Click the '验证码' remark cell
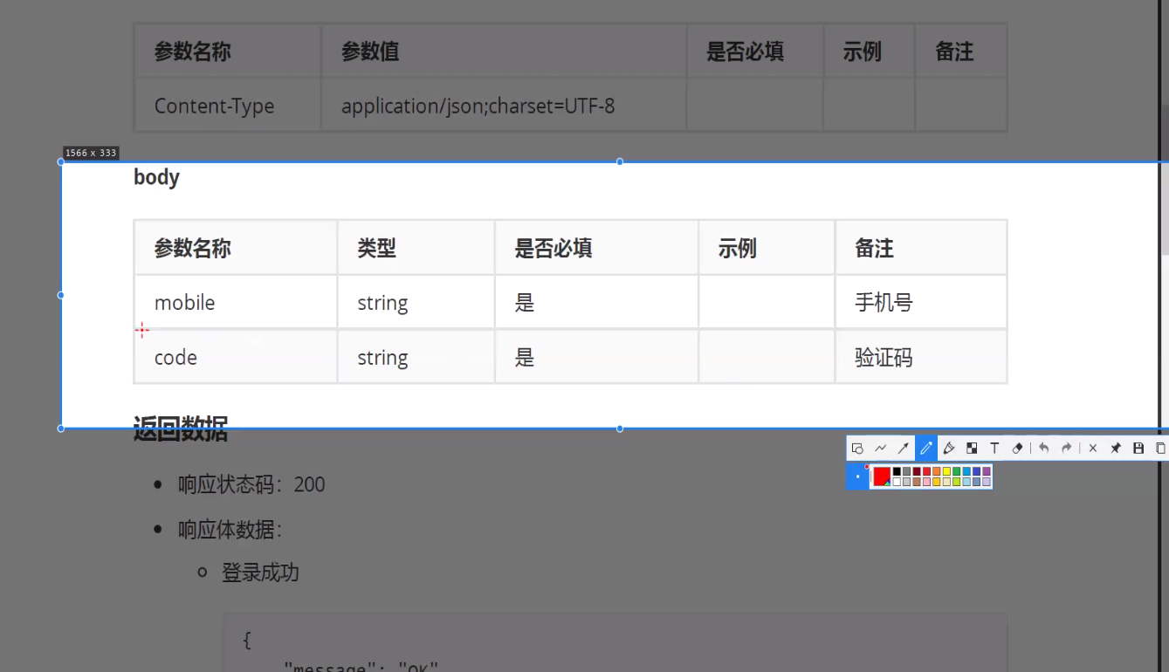The image size is (1169, 672). click(x=921, y=357)
